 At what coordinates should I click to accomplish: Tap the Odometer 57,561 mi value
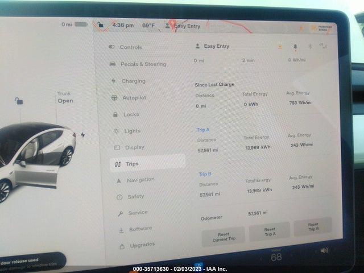(258, 213)
